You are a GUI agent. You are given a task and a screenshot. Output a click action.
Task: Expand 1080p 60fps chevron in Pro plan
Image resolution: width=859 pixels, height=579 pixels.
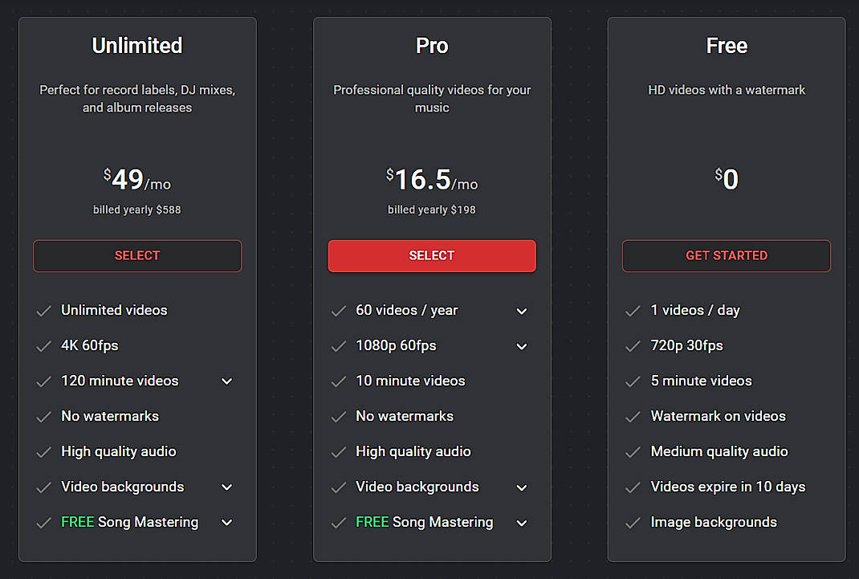522,346
